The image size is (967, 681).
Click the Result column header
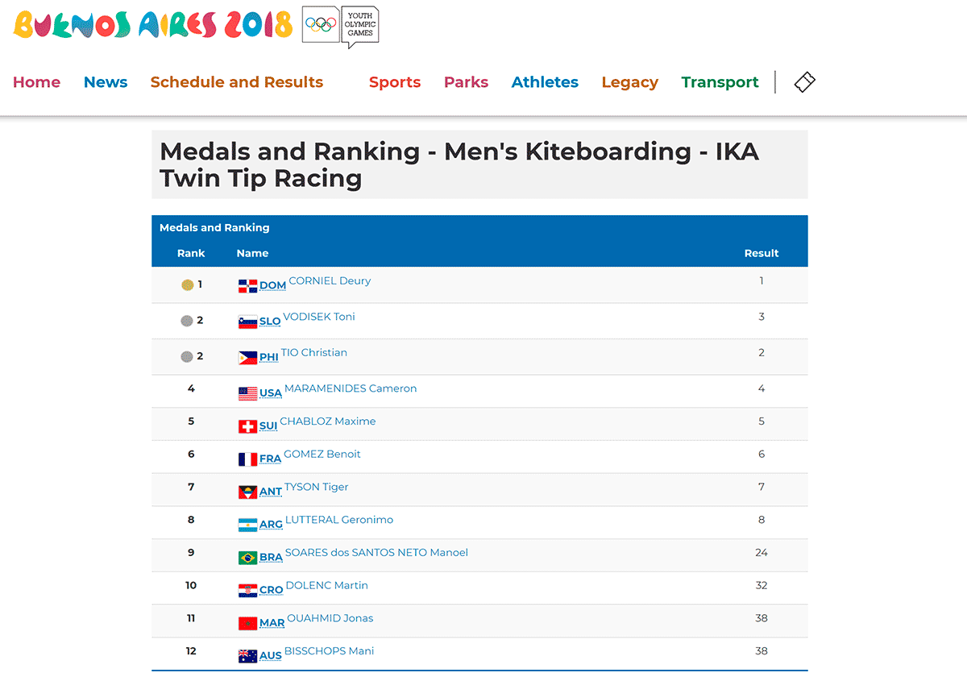click(762, 253)
